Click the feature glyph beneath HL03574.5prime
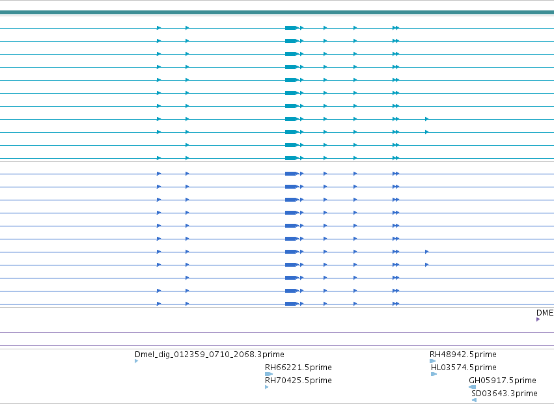Image resolution: width=554 pixels, height=404 pixels. [434, 374]
